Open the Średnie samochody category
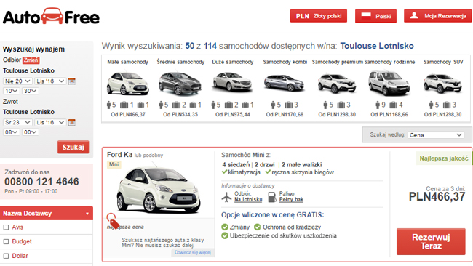473x266 pixels. [180, 62]
